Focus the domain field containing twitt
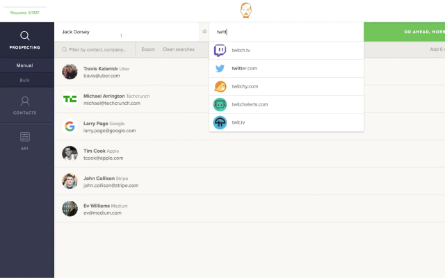The height and width of the screenshot is (278, 445). click(x=286, y=32)
